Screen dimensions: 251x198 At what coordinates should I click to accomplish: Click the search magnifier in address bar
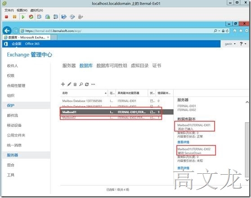215,31
